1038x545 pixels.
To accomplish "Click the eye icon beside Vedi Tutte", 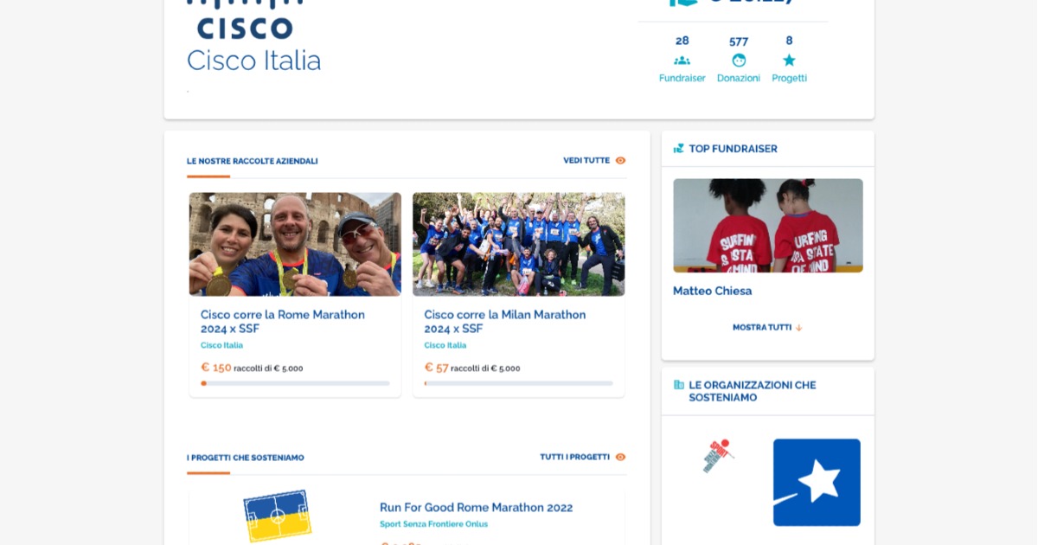I will (620, 161).
